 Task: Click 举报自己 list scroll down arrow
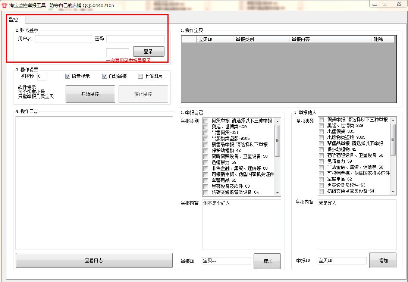[x=277, y=193]
